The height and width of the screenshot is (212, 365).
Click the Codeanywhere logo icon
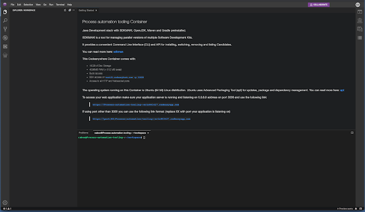5,4
